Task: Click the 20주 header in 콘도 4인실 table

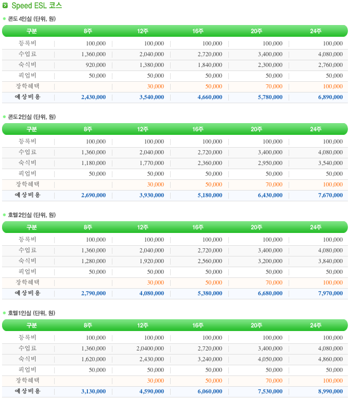Action: click(x=256, y=31)
